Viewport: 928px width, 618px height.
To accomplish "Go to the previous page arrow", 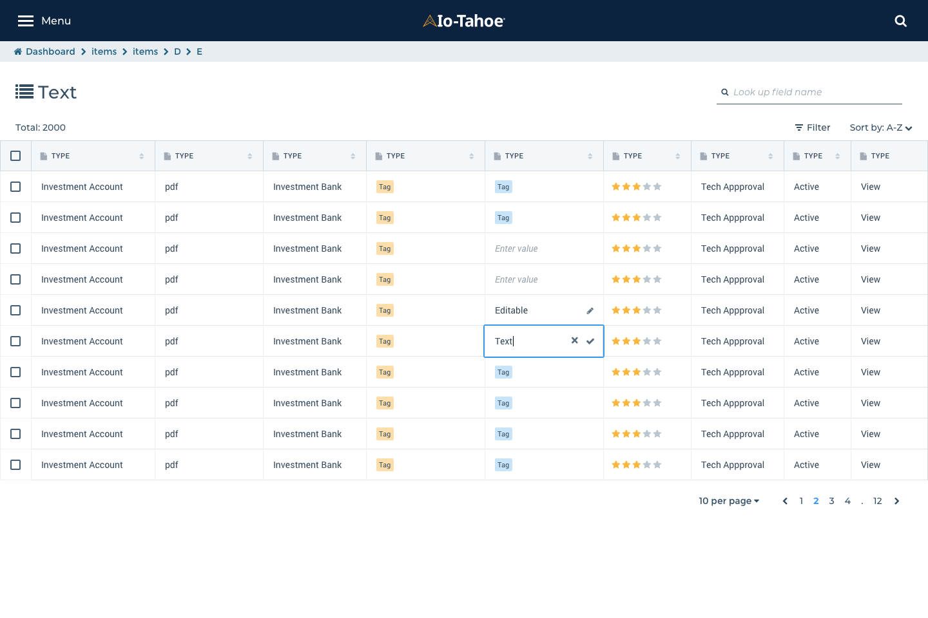I will [x=785, y=501].
